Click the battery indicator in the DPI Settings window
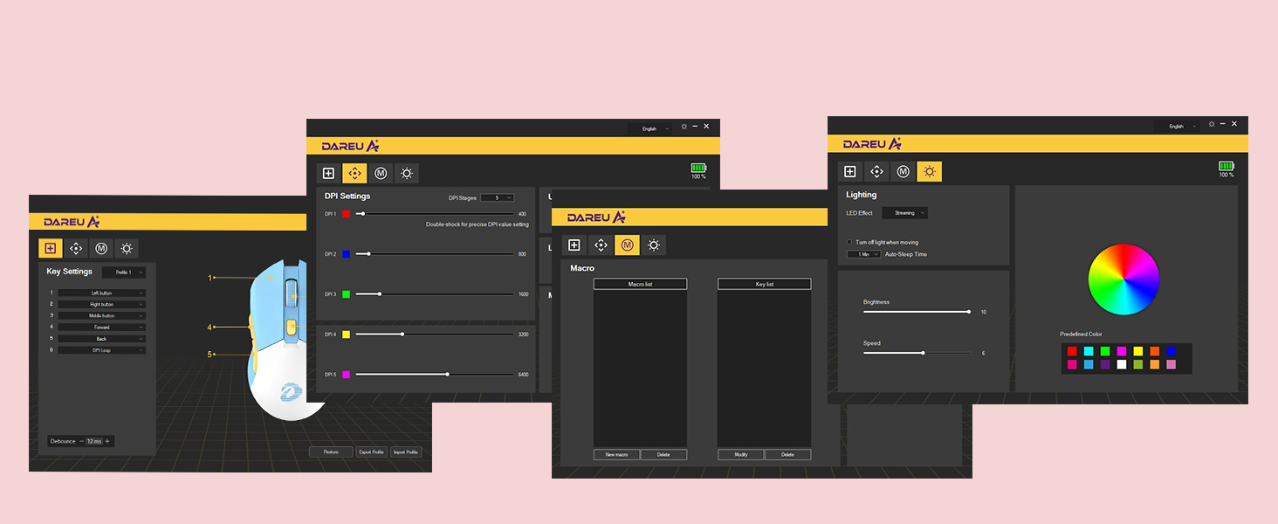The image size is (1278, 524). 698,168
